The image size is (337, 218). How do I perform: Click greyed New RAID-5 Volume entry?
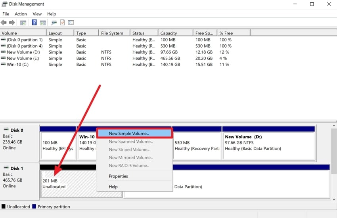tap(134, 166)
